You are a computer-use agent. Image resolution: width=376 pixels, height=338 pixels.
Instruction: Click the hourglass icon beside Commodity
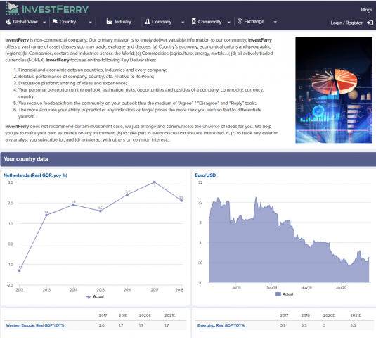[x=194, y=21]
